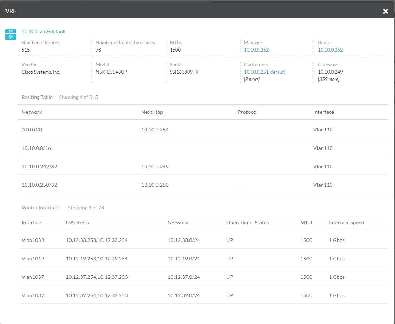395x324 pixels.
Task: Click MTU 1500 for Vlan1019
Action: (x=306, y=259)
